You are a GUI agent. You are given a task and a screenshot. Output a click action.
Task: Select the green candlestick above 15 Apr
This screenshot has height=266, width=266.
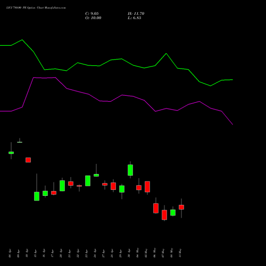[x=37, y=196]
